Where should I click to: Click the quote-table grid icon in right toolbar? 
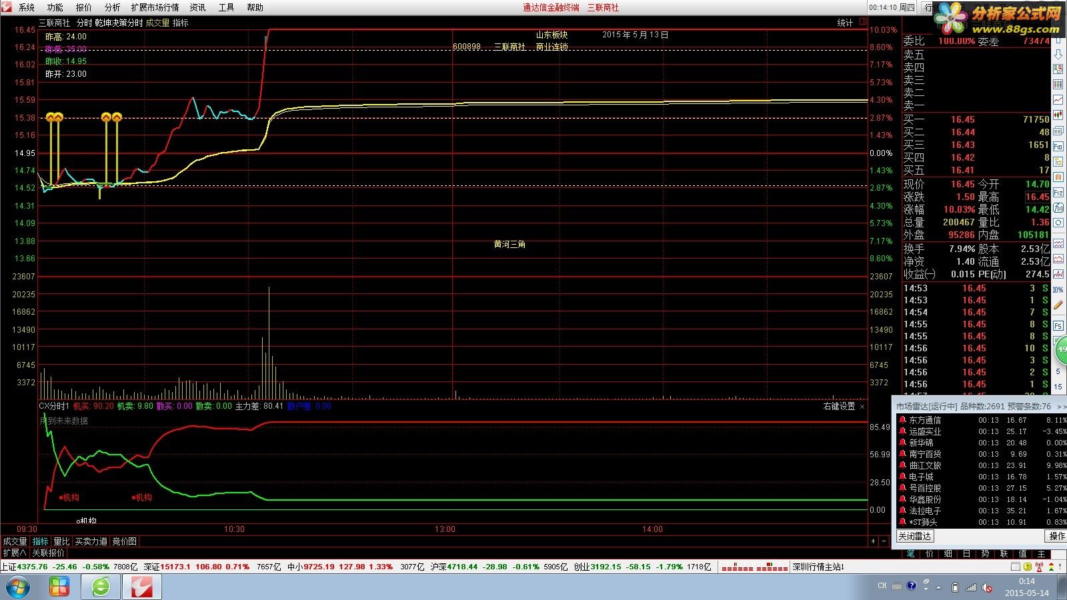(x=1058, y=85)
